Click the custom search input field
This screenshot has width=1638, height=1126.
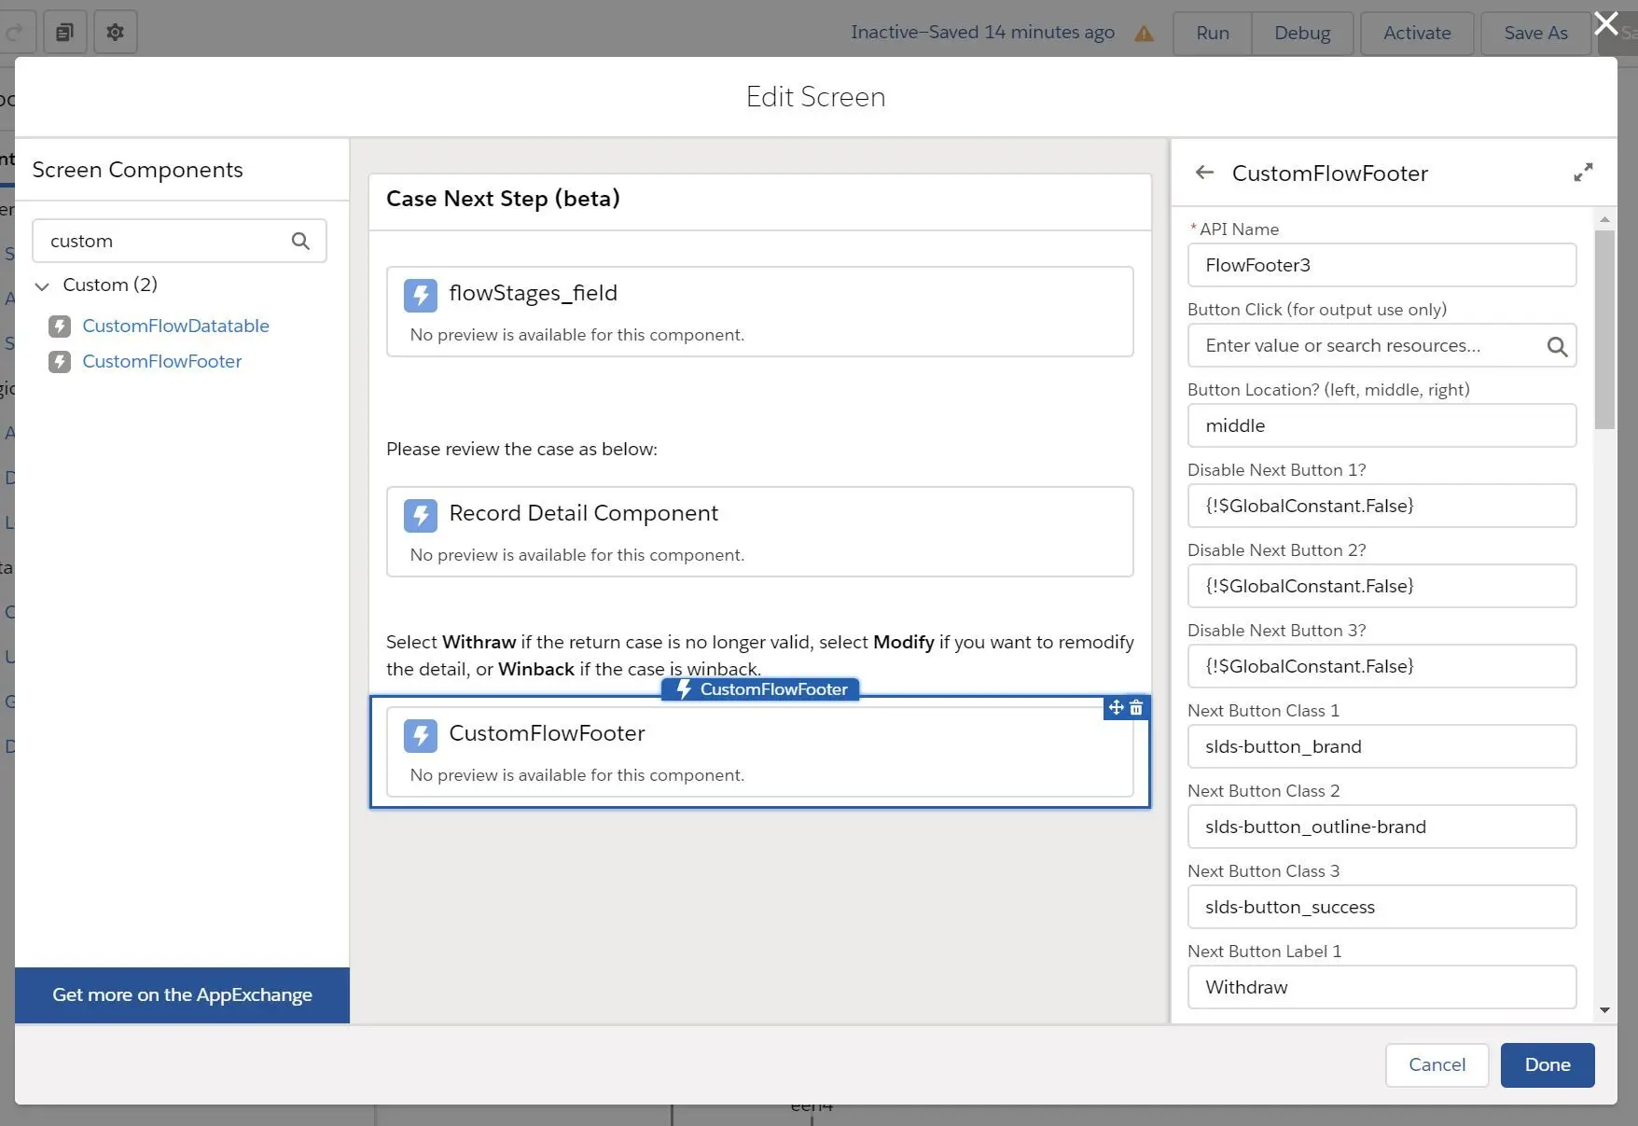tap(179, 241)
